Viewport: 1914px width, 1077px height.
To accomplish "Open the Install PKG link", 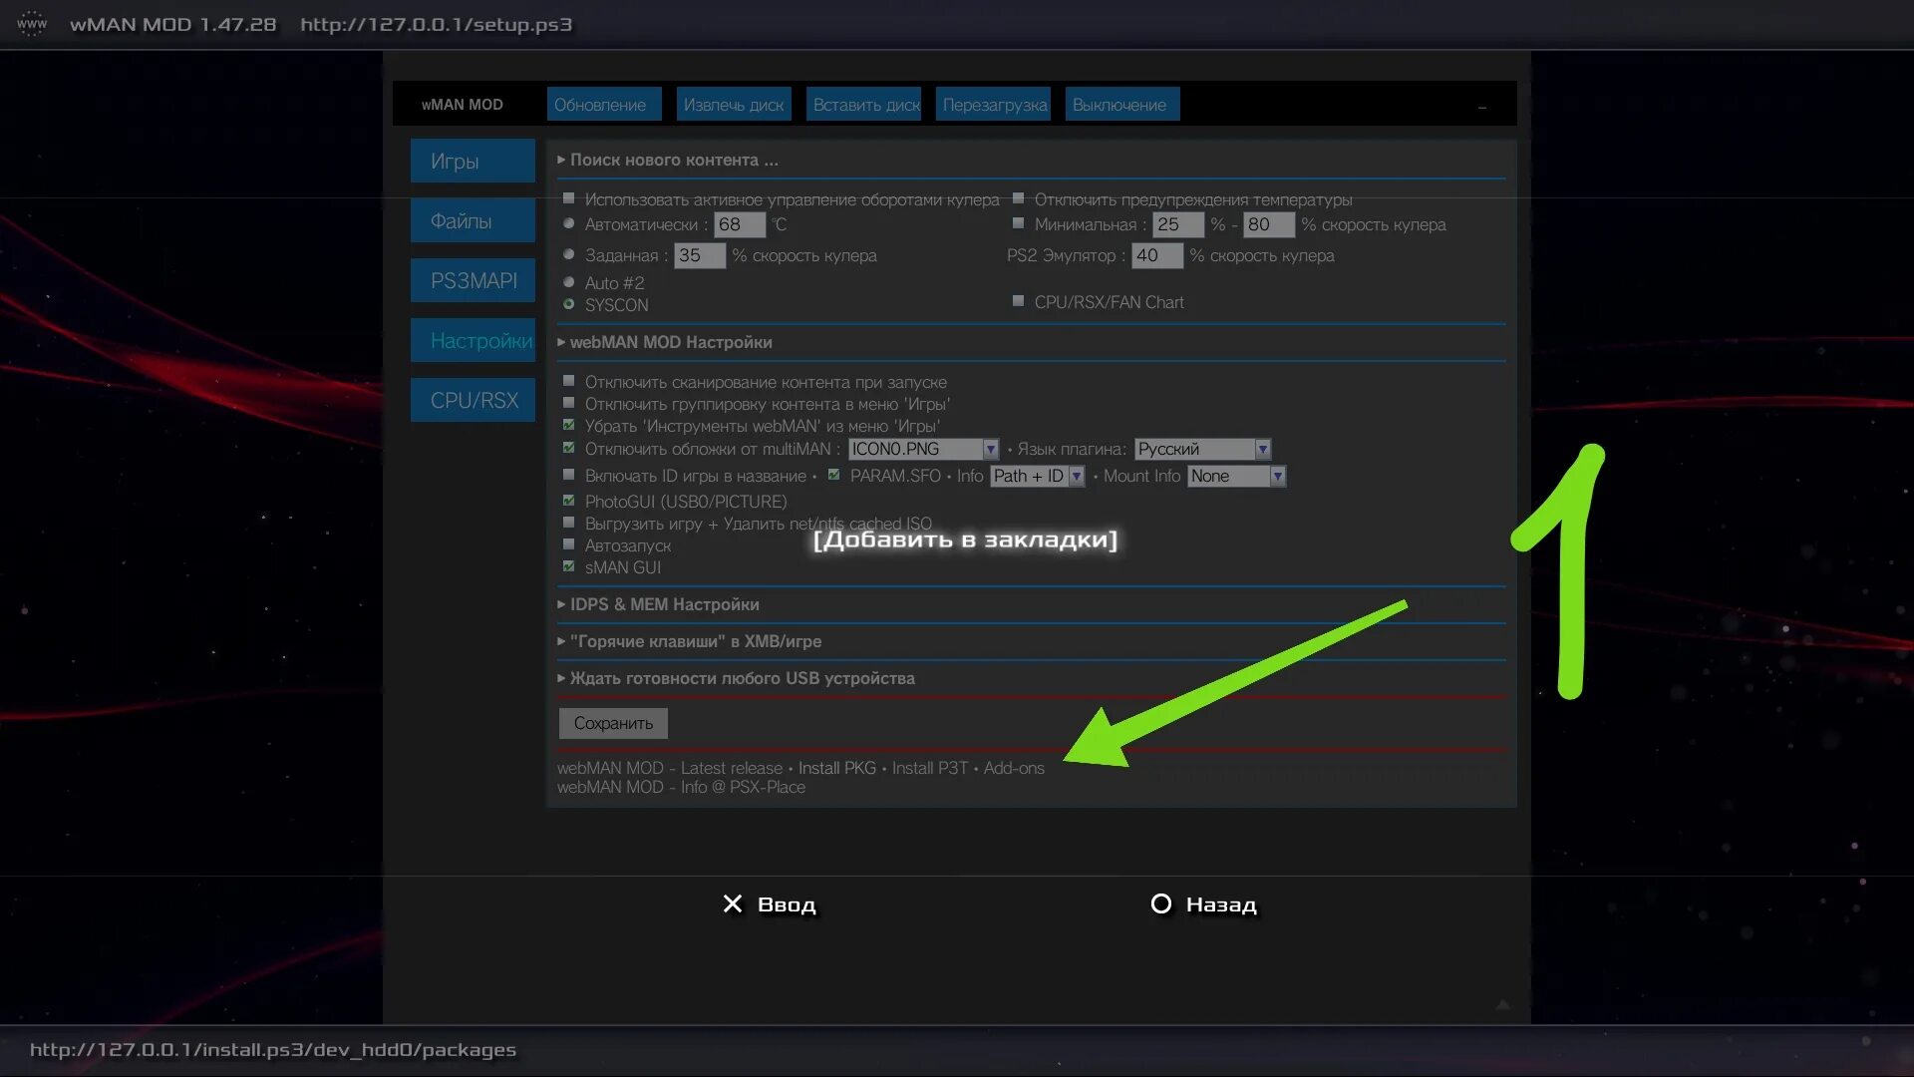I will [x=837, y=768].
